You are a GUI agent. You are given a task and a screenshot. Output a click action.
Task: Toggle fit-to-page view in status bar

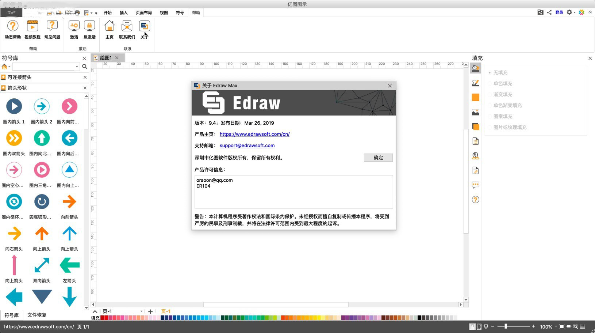(x=561, y=326)
